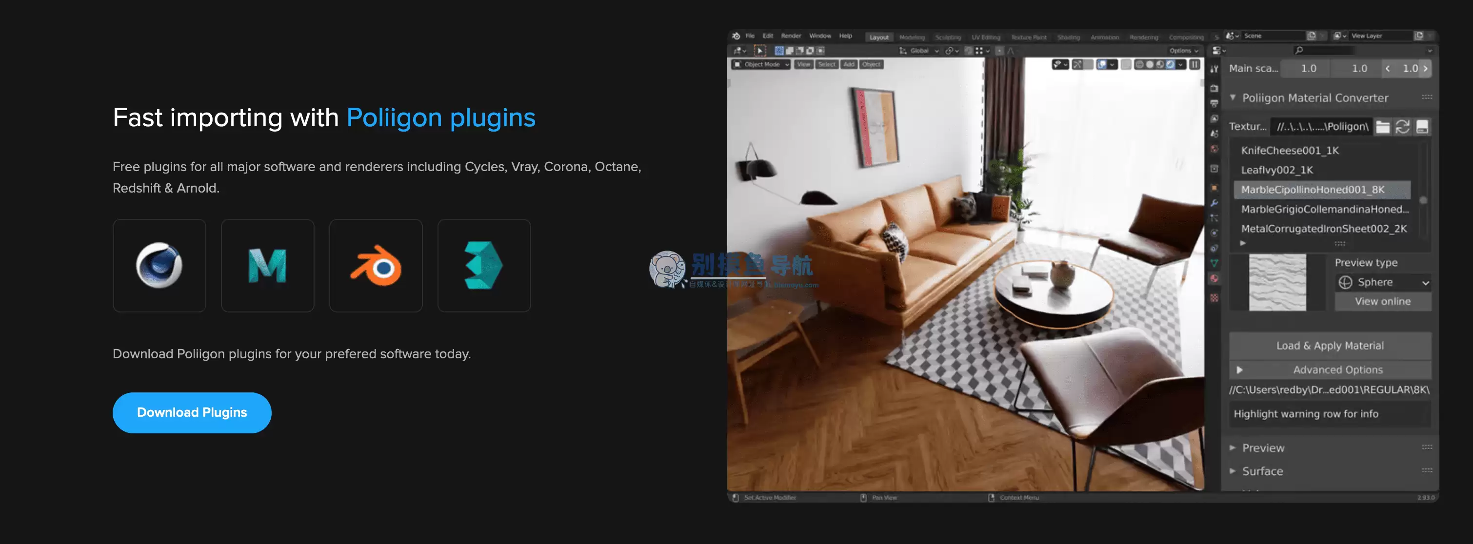Click the 3ds Max plugin icon
The height and width of the screenshot is (544, 1473).
click(484, 266)
